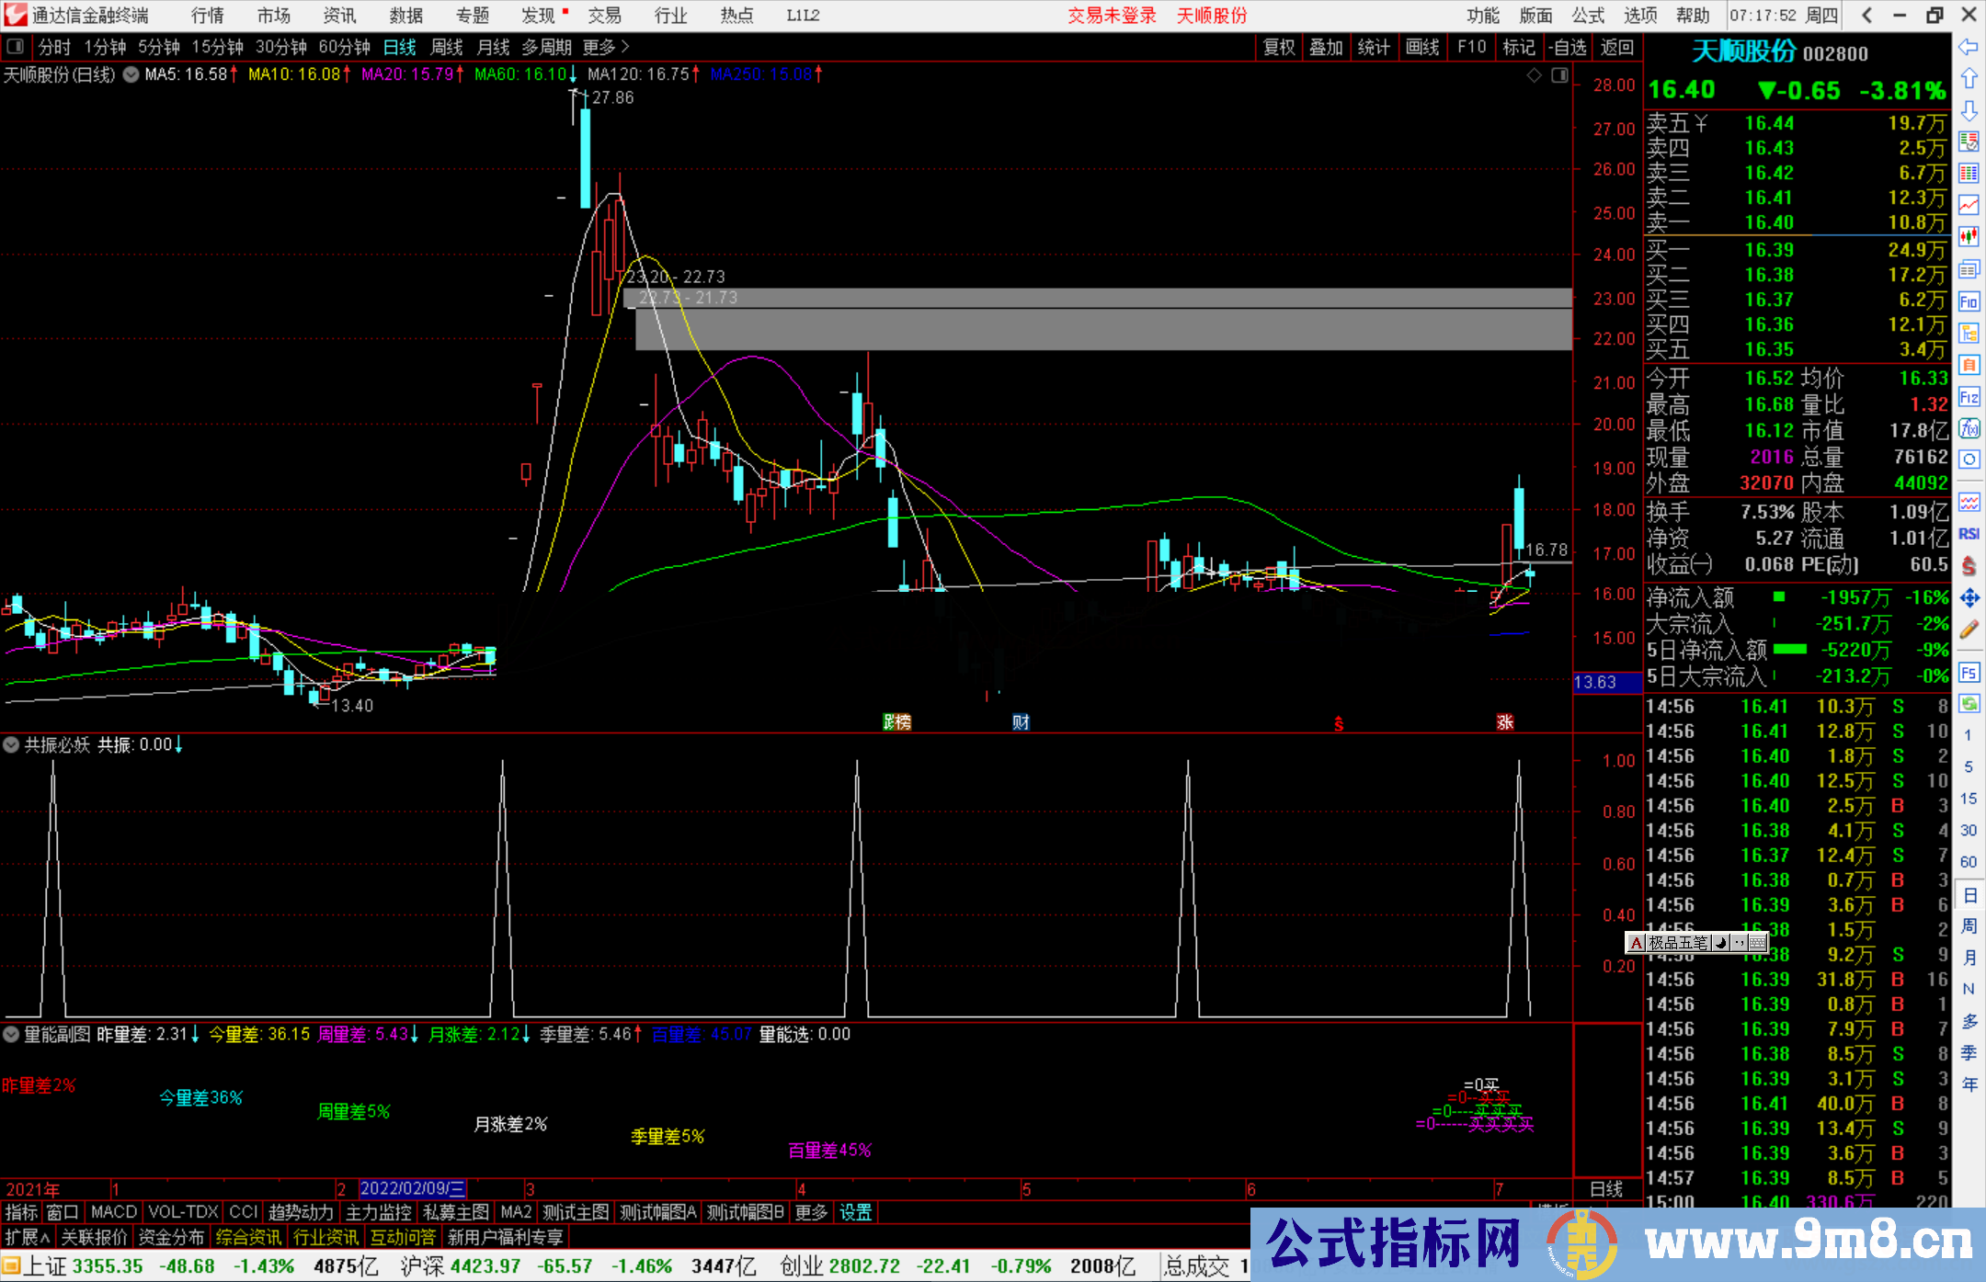The height and width of the screenshot is (1282, 1986).
Task: Open the dropdown beside 天顺股份(日线) title
Action: pos(131,74)
